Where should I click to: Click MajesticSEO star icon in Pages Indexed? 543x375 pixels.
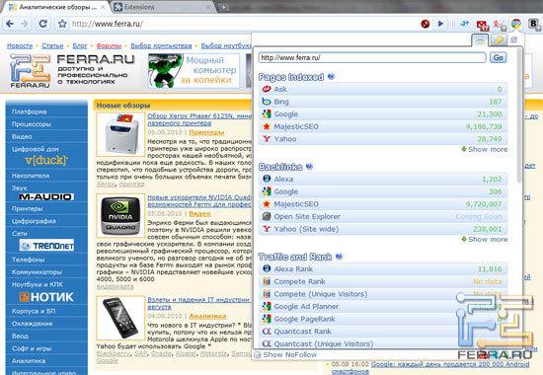pos(266,126)
